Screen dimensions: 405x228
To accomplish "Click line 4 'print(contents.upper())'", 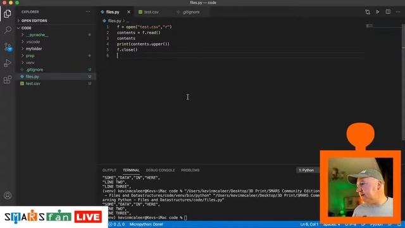I will point(143,44).
